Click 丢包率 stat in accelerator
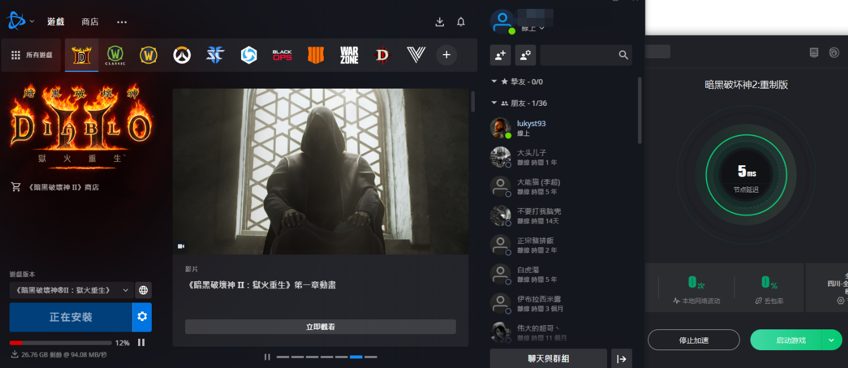 [769, 290]
